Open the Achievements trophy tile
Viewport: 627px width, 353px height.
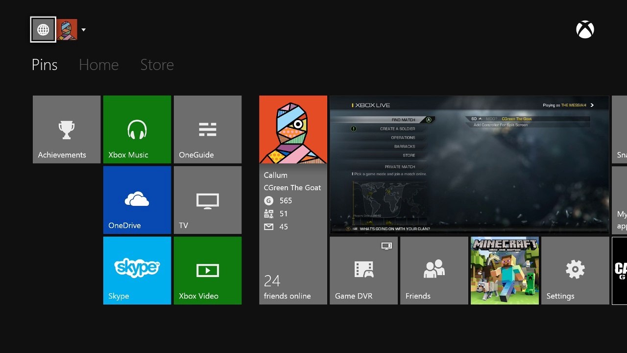(67, 129)
